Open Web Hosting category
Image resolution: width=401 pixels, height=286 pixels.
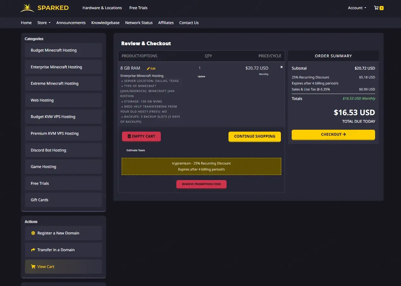pos(64,100)
